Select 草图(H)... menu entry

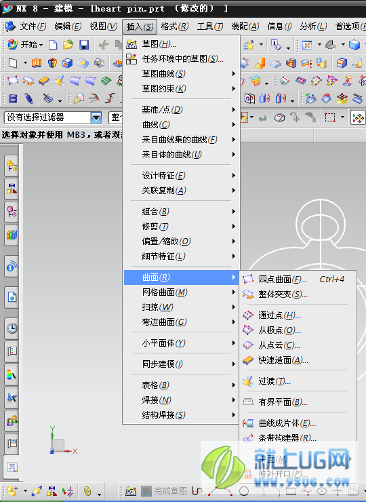tap(181, 44)
